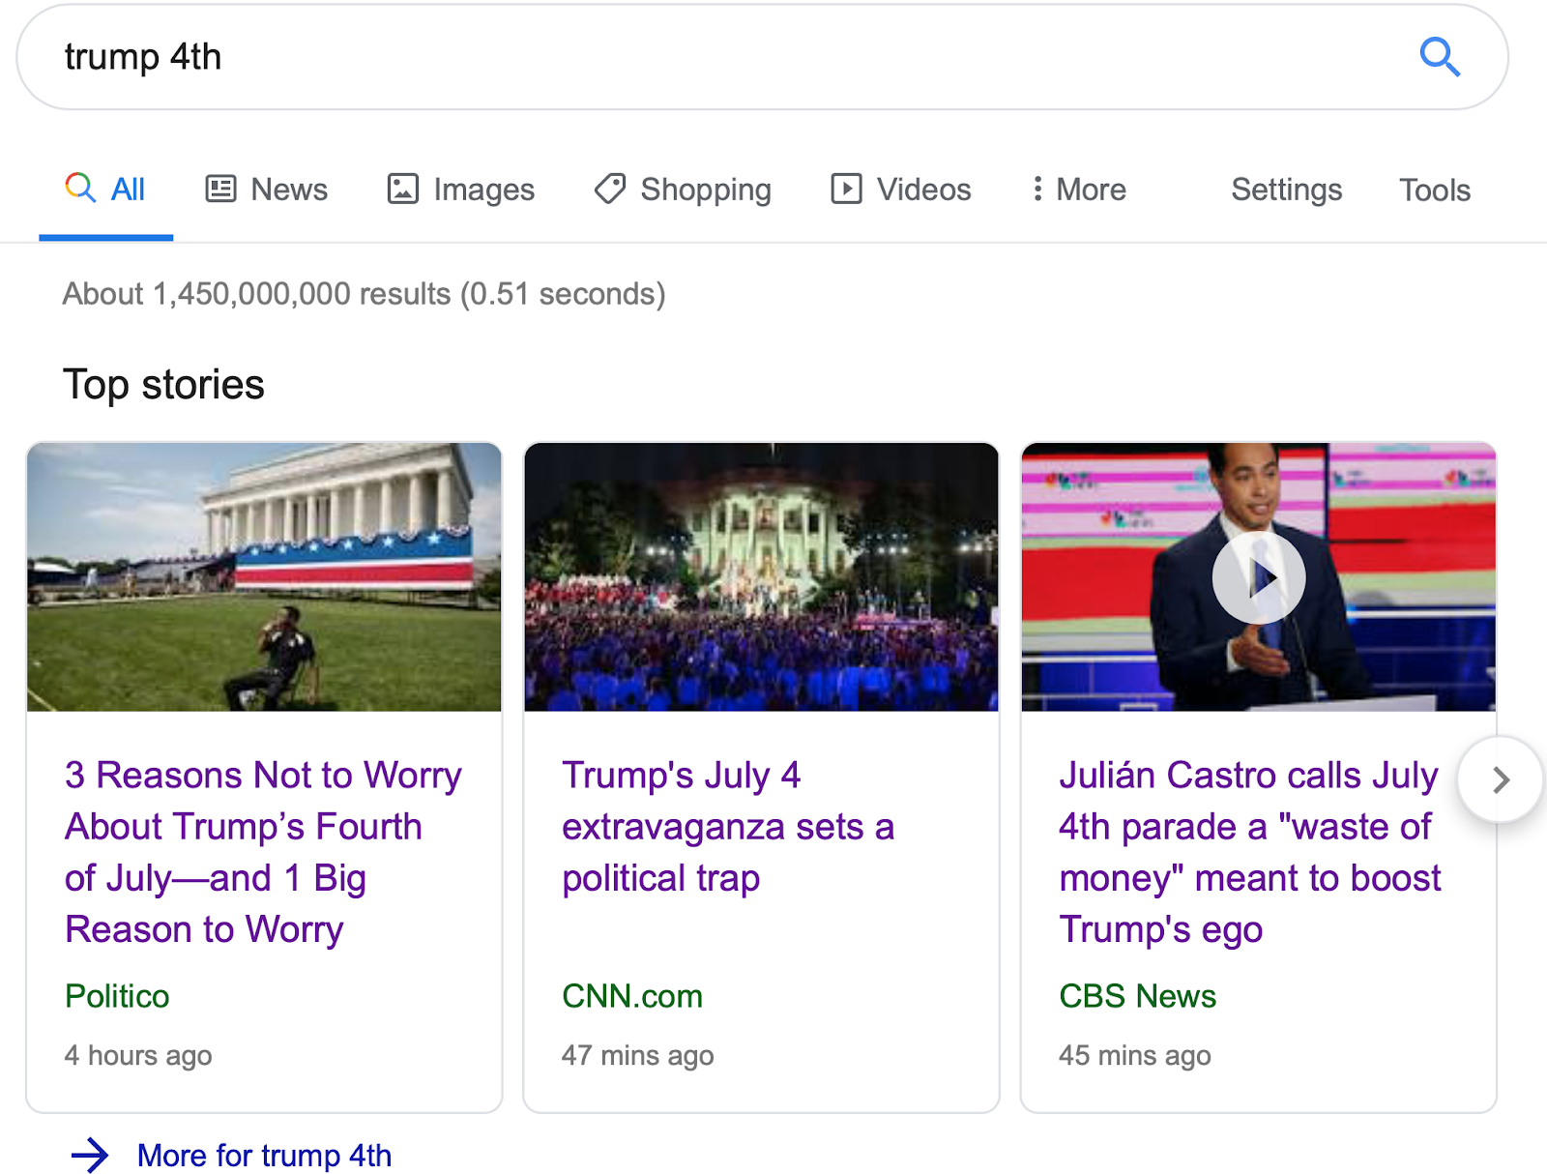The width and height of the screenshot is (1547, 1174).
Task: Open the Videos tab
Action: tap(900, 190)
